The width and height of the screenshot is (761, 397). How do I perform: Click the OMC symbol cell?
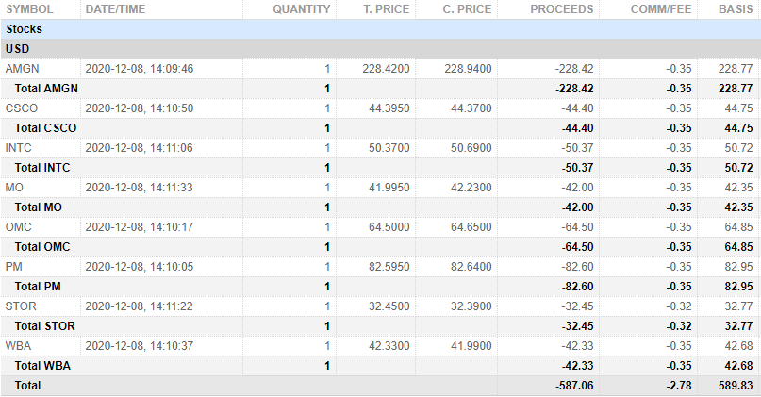[19, 227]
